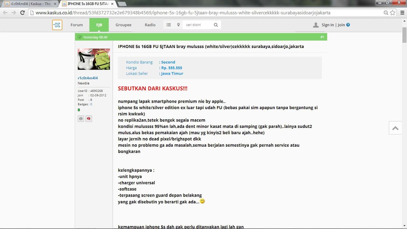This screenshot has height=229, width=407.
Task: Click the magnifier search icon
Action: coord(216,25)
